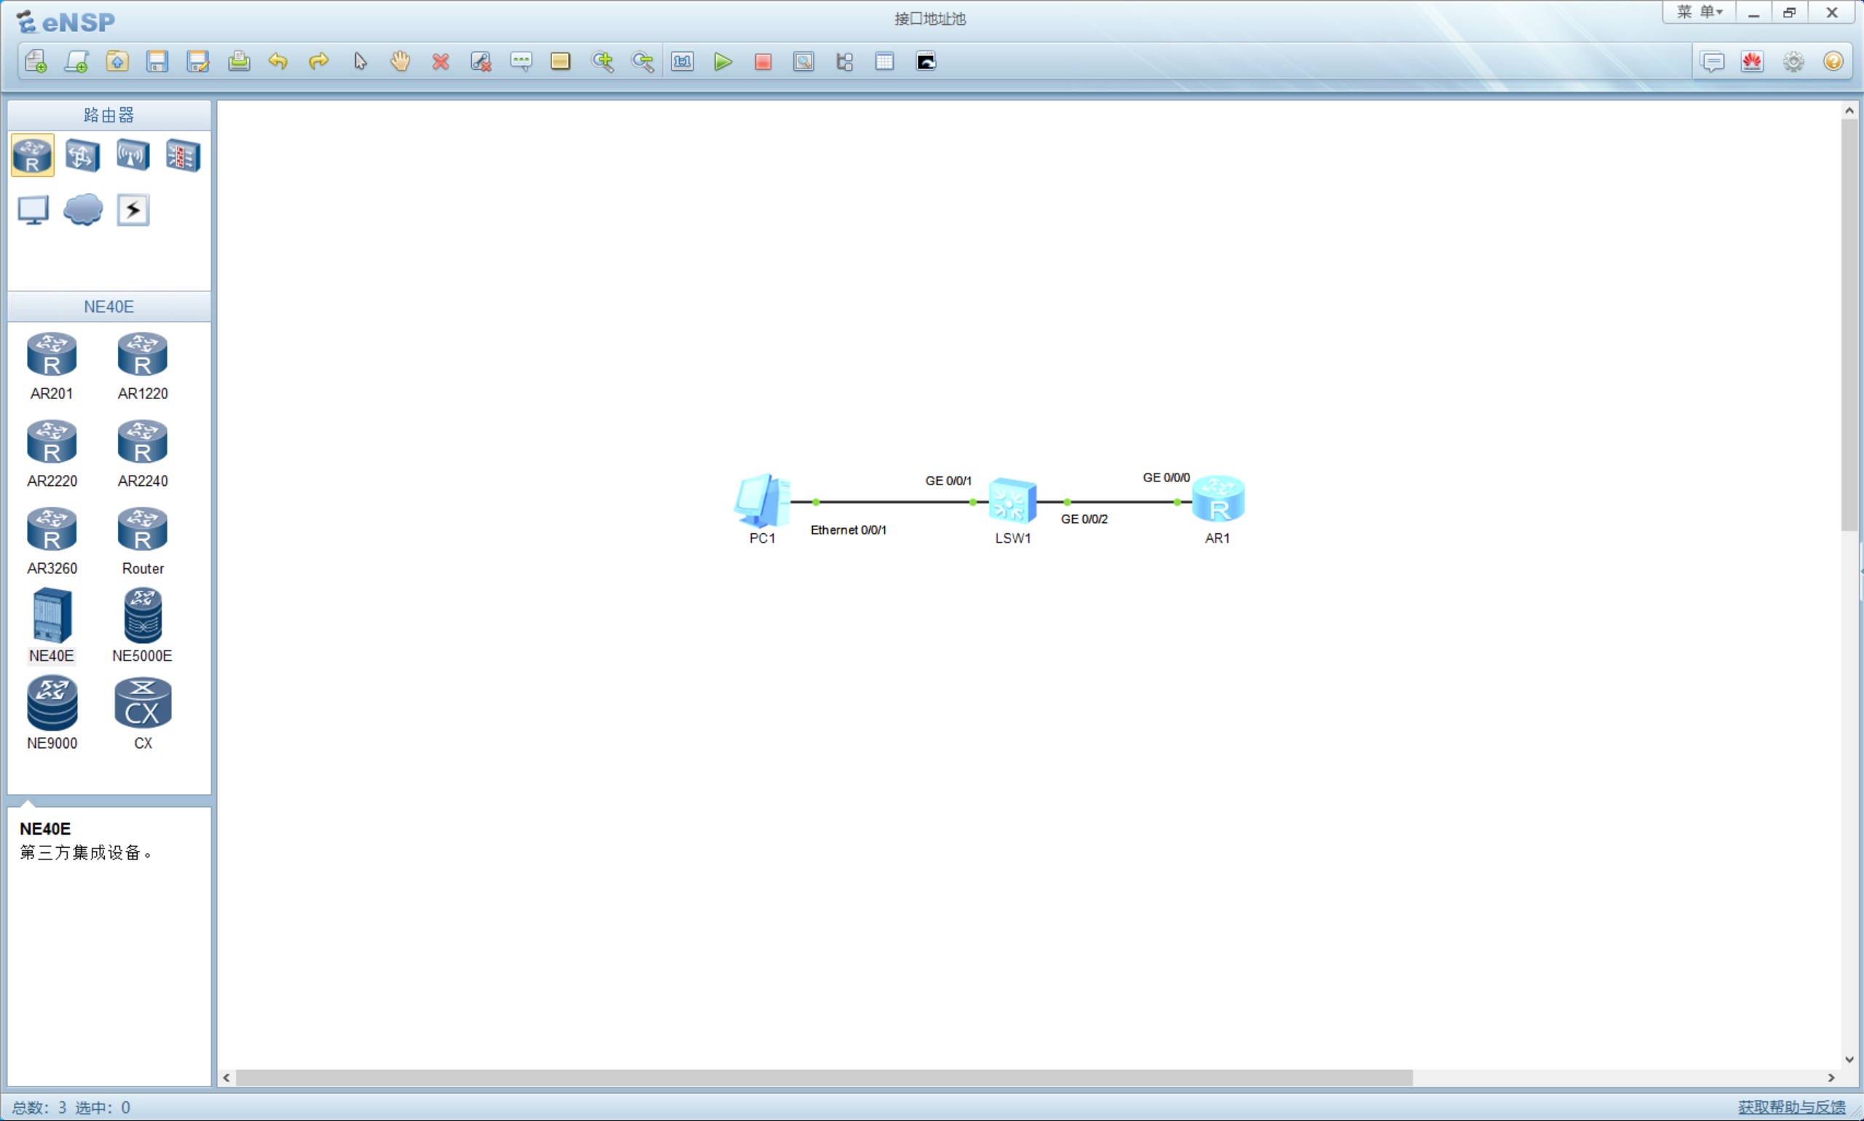1864x1121 pixels.
Task: Select the hand pan tool
Action: pyautogui.click(x=400, y=61)
